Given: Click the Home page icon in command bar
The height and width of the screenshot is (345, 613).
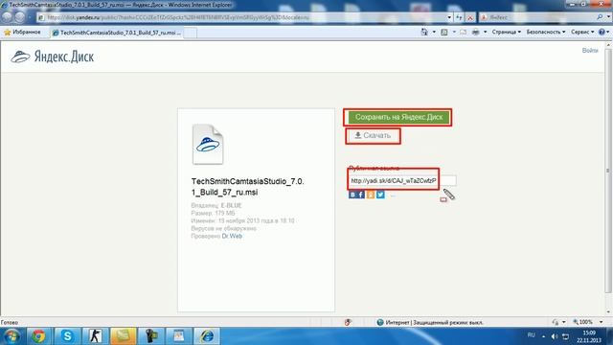Looking at the screenshot, I should (x=424, y=32).
